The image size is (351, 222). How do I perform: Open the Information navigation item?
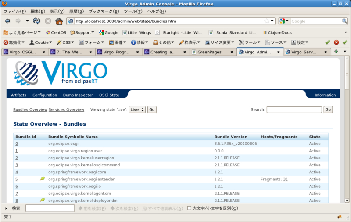click(325, 95)
